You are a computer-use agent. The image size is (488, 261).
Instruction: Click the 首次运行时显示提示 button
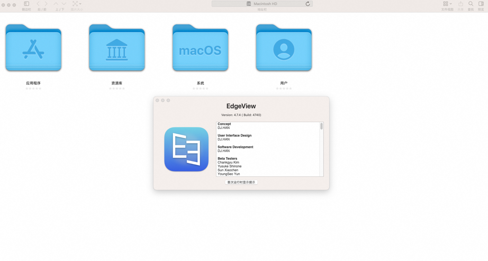tap(241, 182)
